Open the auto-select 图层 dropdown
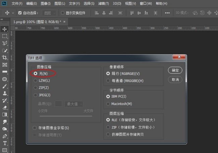Screen dimensions: 218x153 click(49, 13)
